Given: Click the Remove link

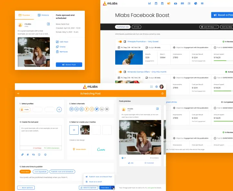Looking at the screenshot, I should (x=62, y=52).
